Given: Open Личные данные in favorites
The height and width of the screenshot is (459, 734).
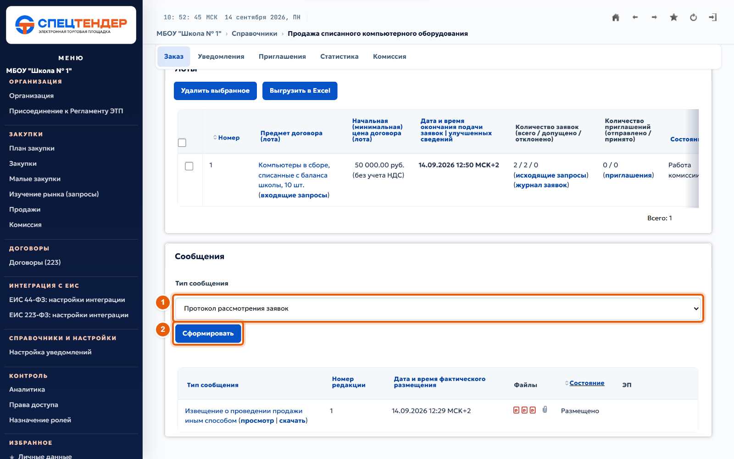Looking at the screenshot, I should coord(45,456).
